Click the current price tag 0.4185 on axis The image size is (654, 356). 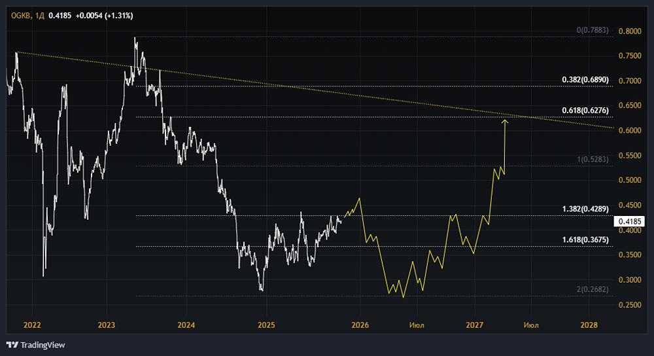[629, 221]
